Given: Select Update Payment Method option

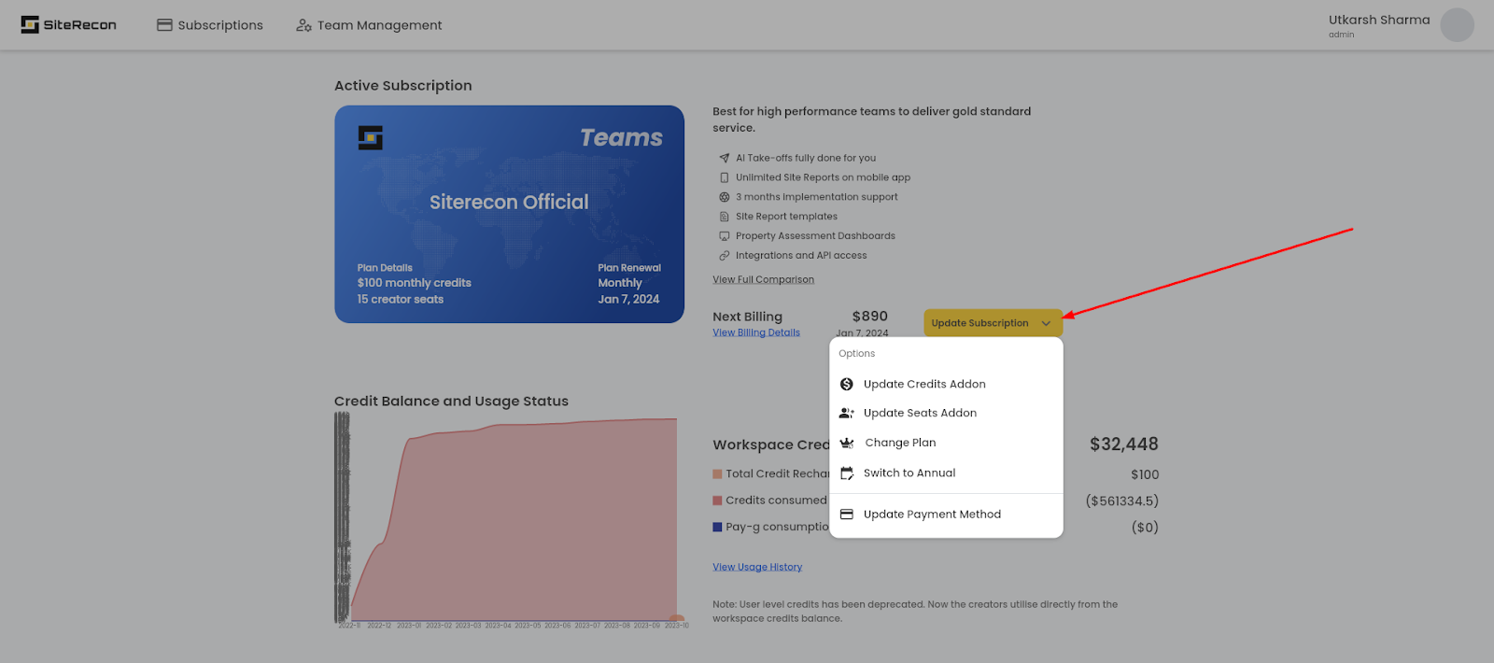Looking at the screenshot, I should tap(946, 515).
